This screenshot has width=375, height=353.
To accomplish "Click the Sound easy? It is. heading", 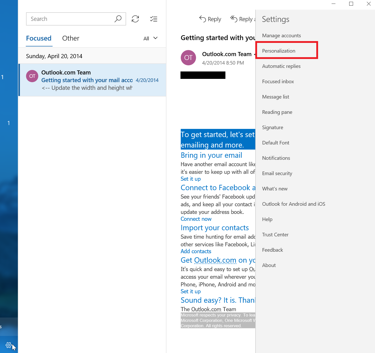I will pyautogui.click(x=218, y=300).
